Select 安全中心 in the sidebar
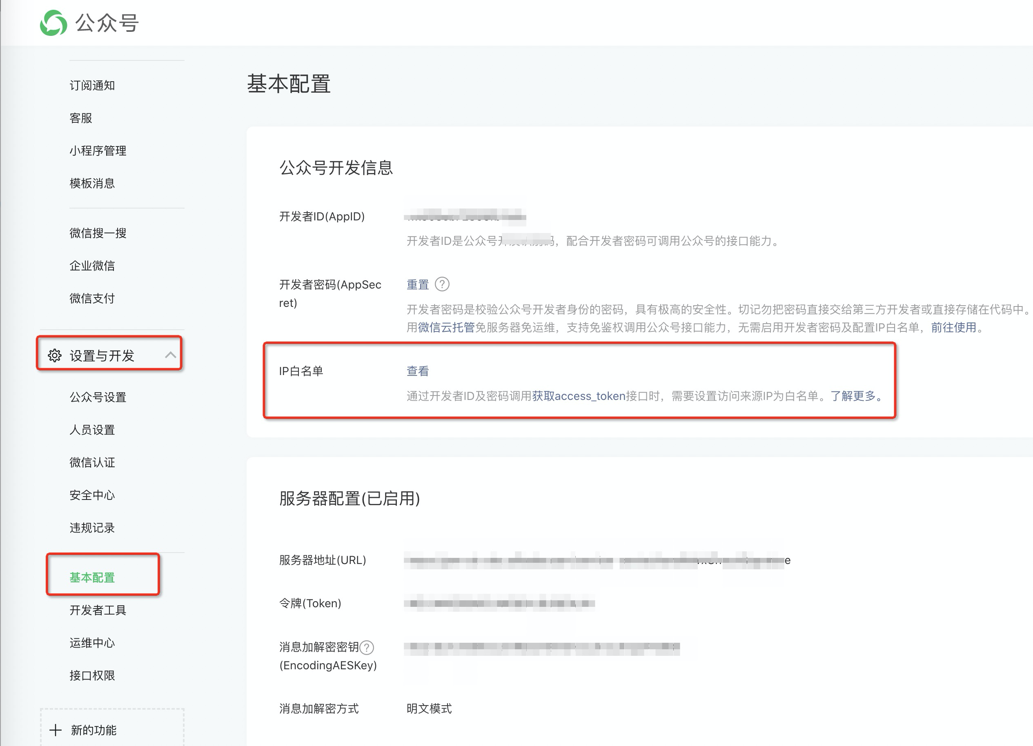 click(x=92, y=495)
